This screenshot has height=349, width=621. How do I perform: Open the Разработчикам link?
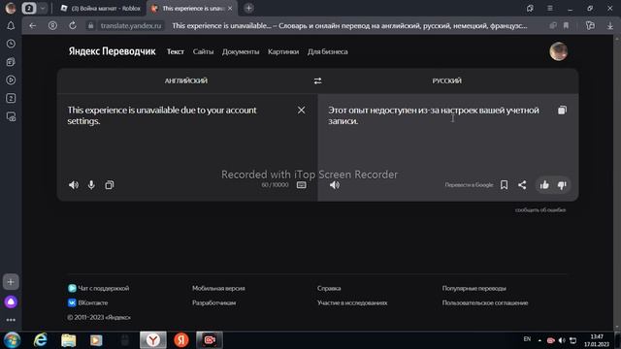[213, 302]
